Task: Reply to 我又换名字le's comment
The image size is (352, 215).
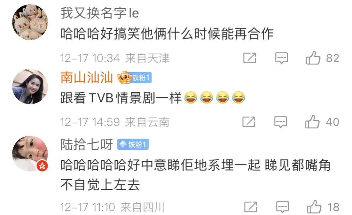Action: tap(282, 58)
